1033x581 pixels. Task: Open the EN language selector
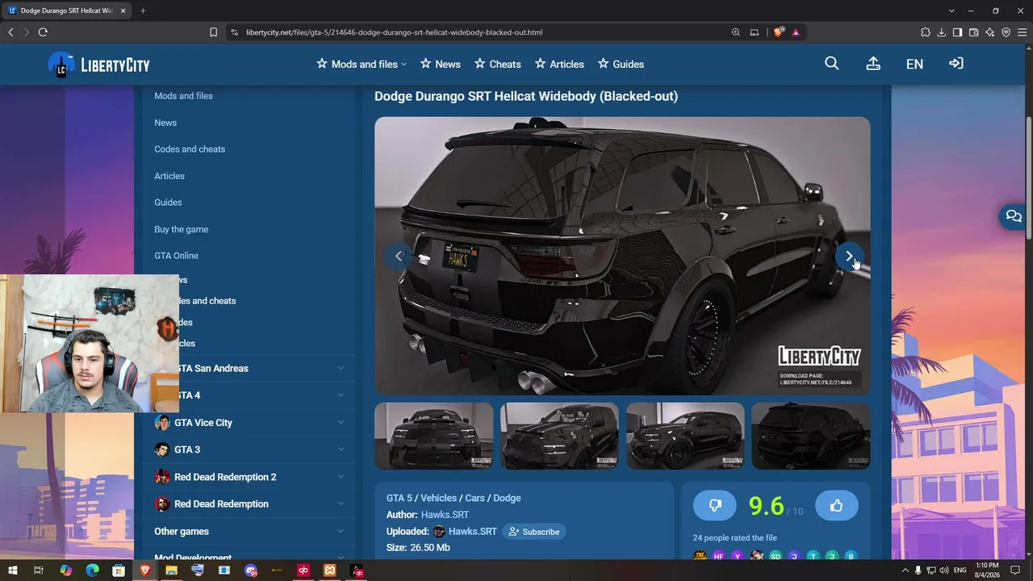coord(914,64)
